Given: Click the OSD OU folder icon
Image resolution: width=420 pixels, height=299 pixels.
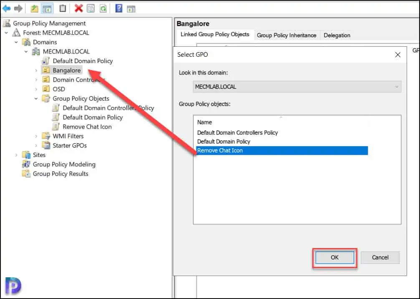Looking at the screenshot, I should (x=46, y=89).
